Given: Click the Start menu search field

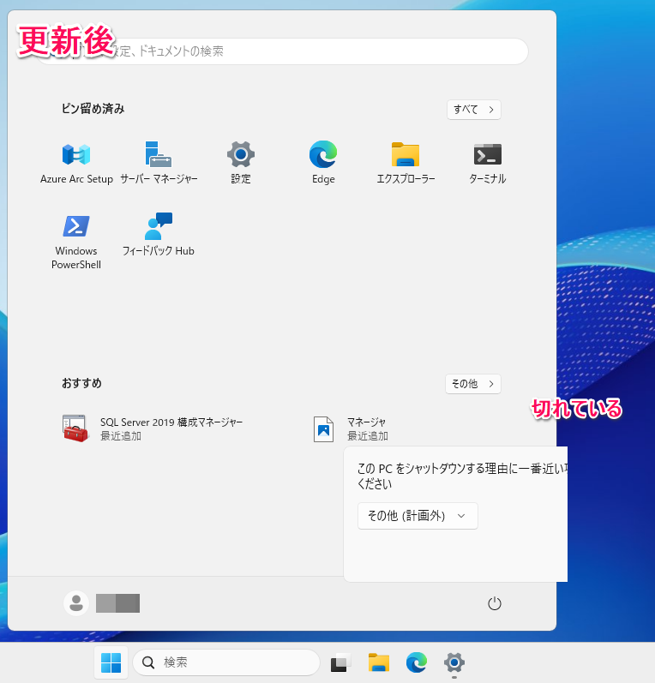Looking at the screenshot, I should 283,51.
